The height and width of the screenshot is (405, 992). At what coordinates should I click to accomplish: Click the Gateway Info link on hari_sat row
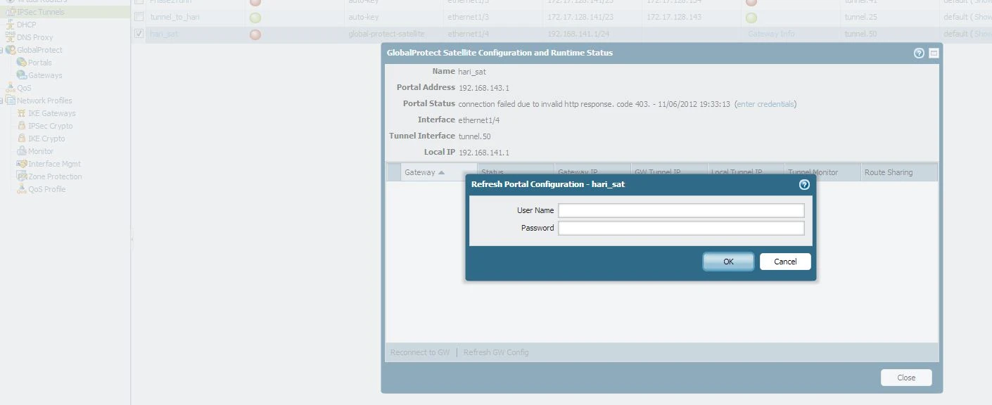coord(771,34)
